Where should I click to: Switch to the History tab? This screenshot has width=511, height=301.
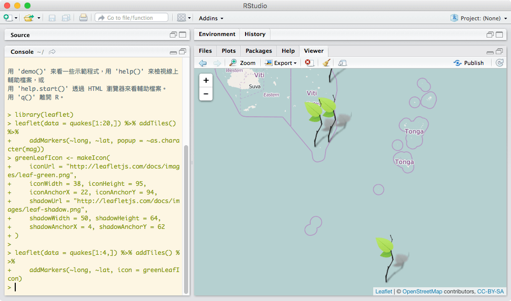point(255,34)
